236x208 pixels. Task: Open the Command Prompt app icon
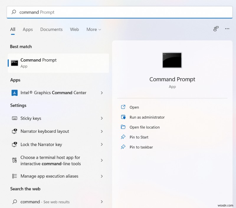point(14,63)
